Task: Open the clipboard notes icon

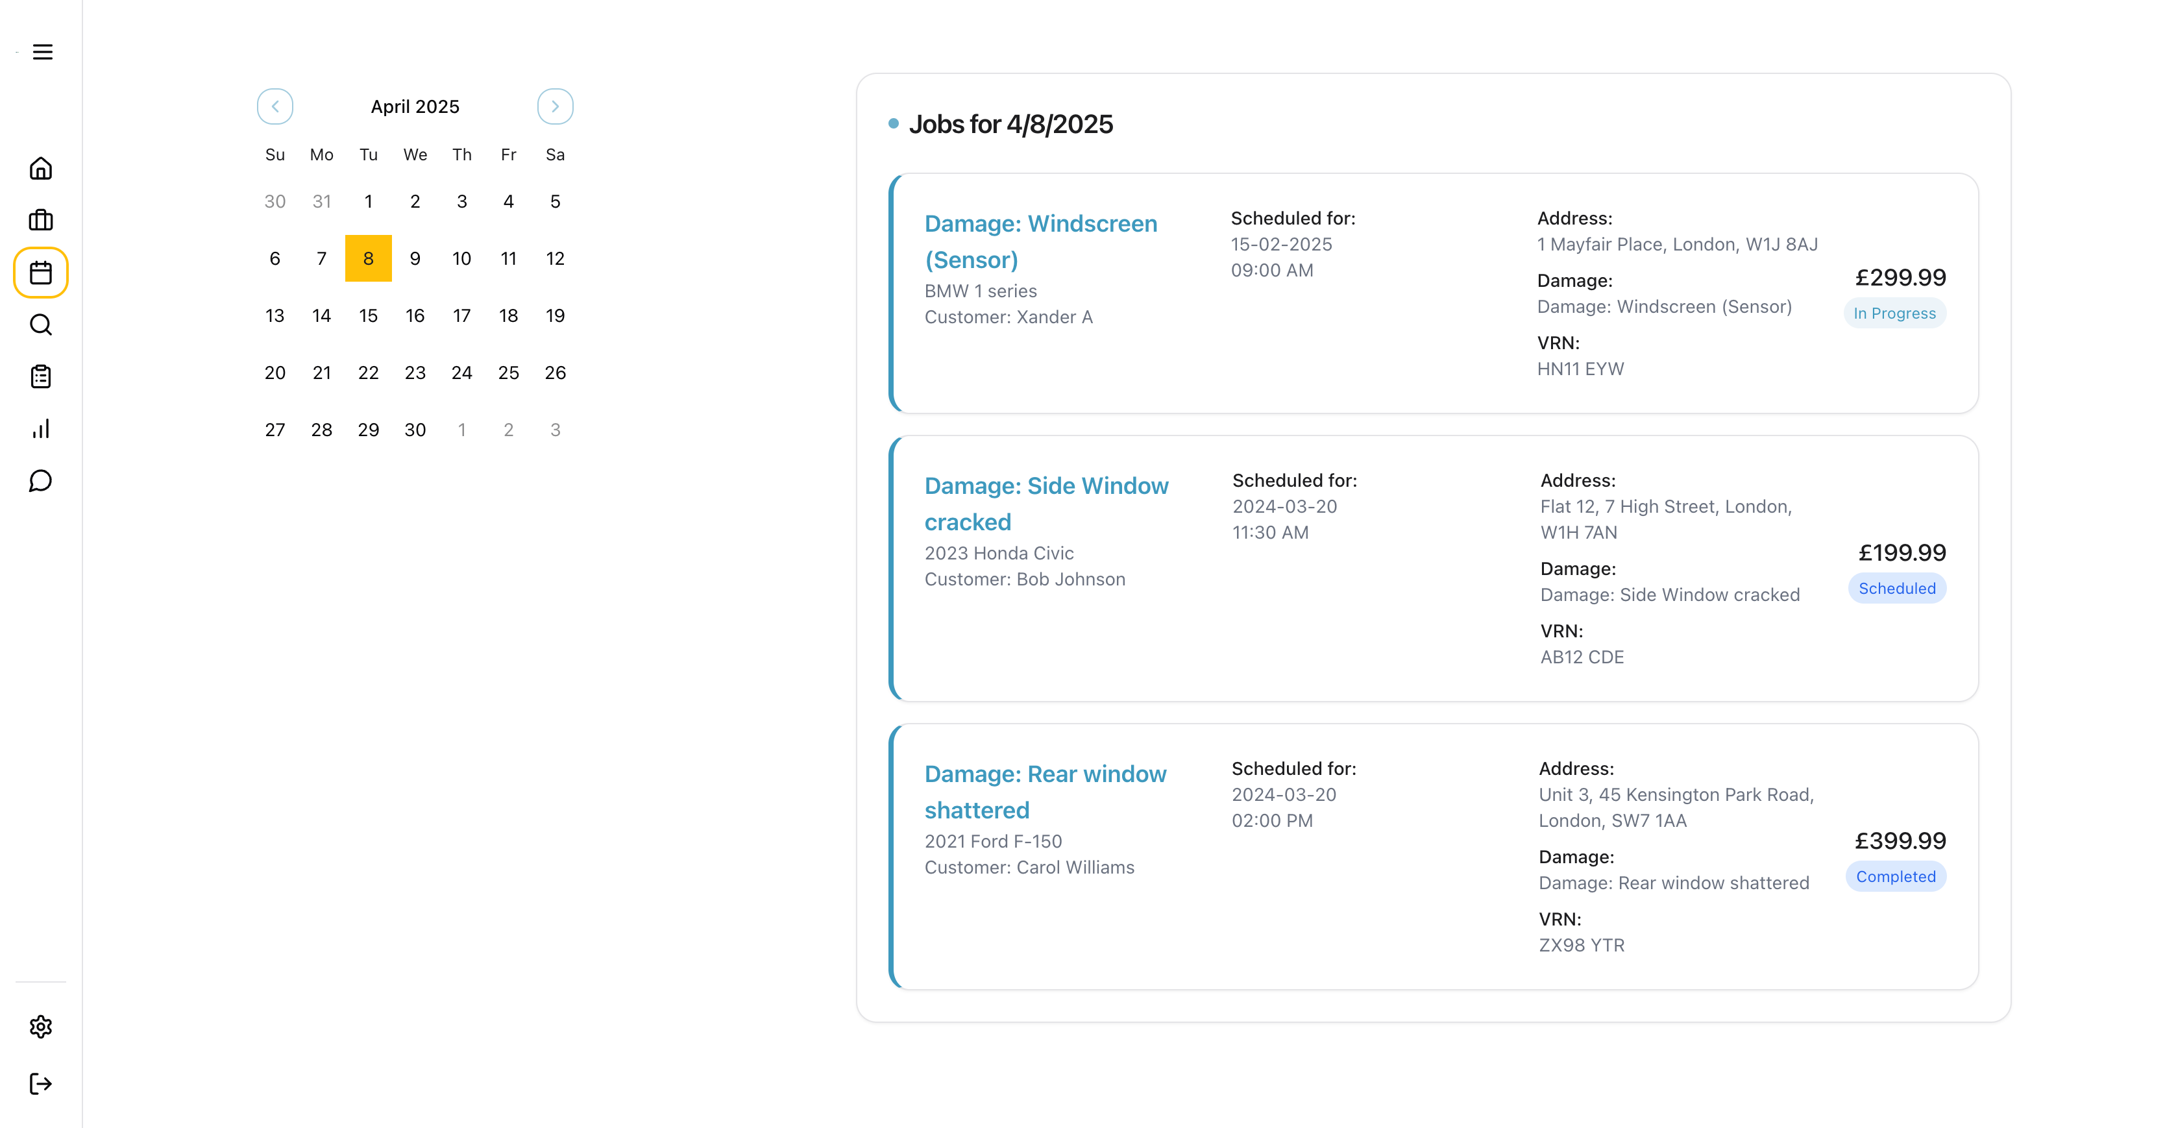Action: (40, 376)
